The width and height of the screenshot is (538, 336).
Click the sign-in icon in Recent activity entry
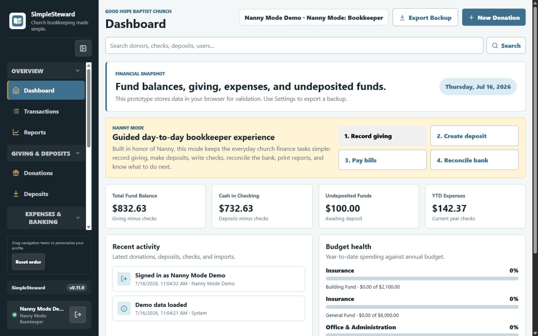click(x=124, y=279)
